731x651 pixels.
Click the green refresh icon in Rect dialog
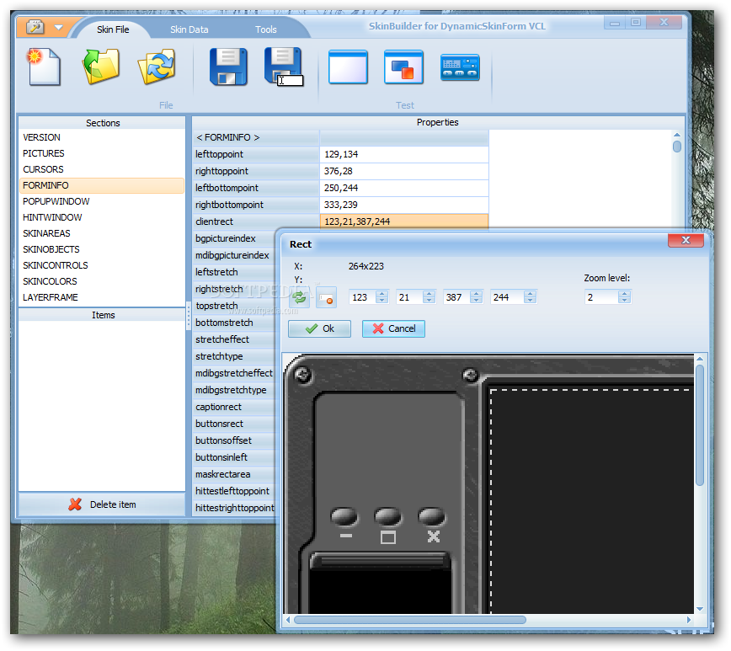pyautogui.click(x=299, y=297)
